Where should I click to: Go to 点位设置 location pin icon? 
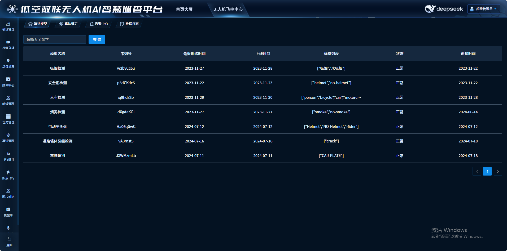click(8, 61)
